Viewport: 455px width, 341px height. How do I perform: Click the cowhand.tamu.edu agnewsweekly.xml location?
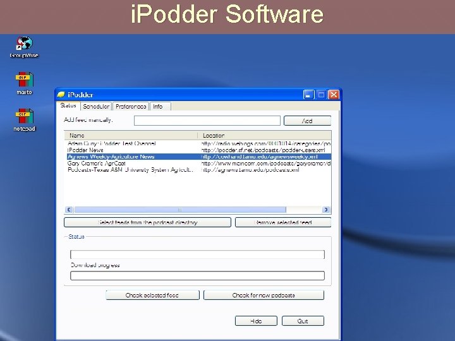tap(260, 157)
